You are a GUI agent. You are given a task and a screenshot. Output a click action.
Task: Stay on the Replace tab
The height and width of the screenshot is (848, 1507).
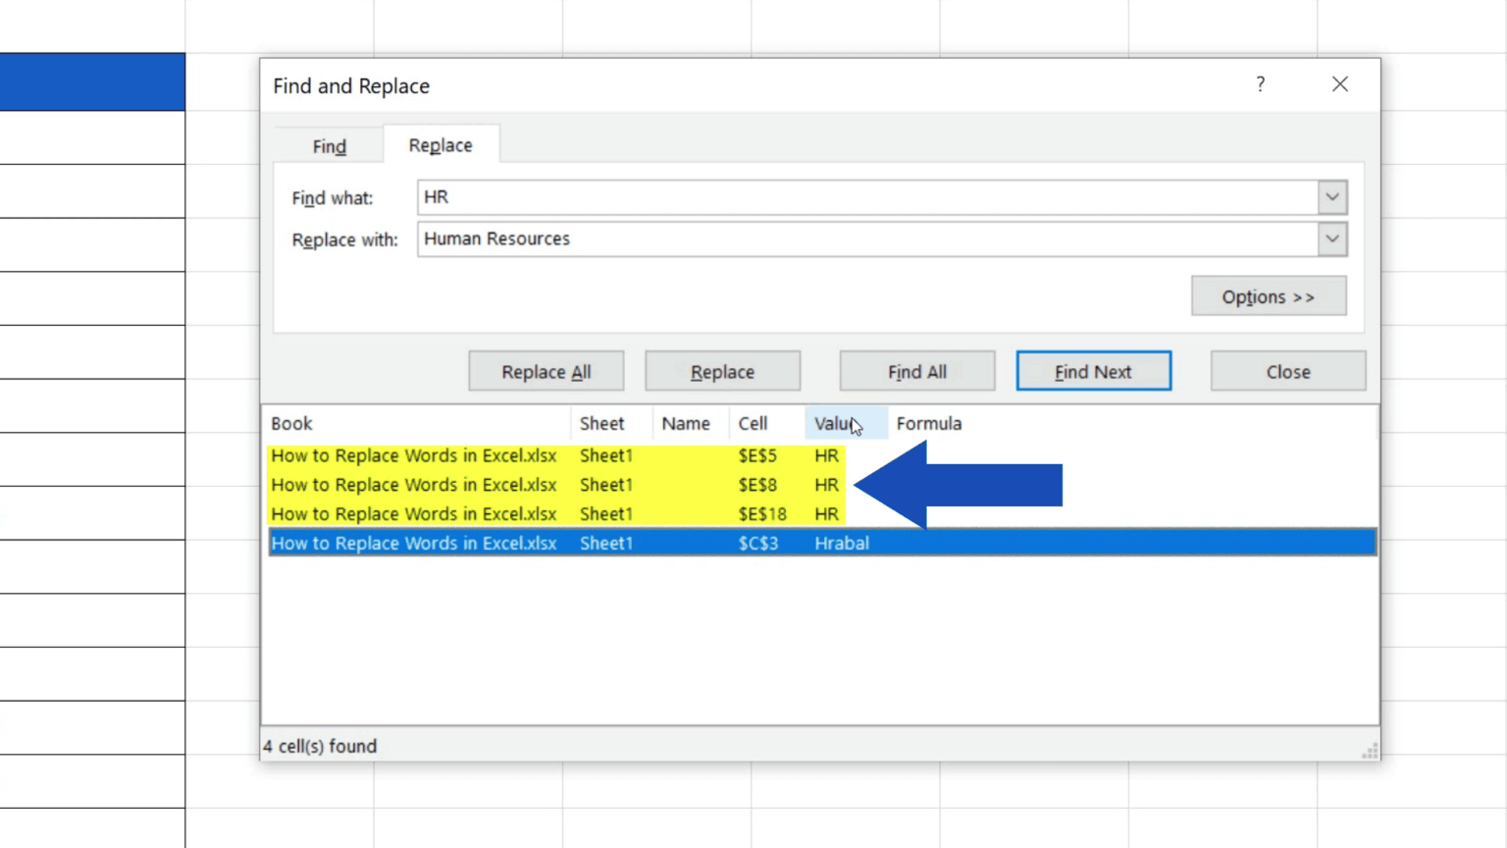point(441,144)
